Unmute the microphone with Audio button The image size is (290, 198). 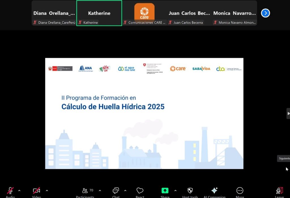10,192
